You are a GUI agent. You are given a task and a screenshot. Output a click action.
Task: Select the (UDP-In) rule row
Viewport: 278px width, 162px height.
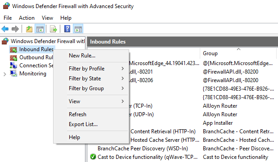coord(141,114)
